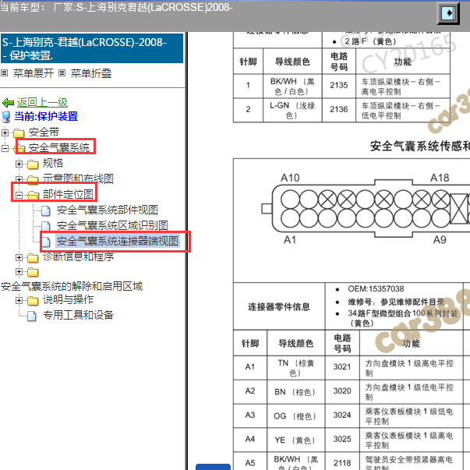
Task: Expand the 诊断信息和程序 node
Action: (19, 257)
